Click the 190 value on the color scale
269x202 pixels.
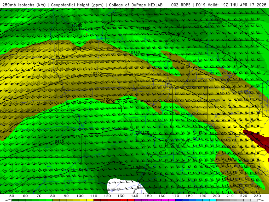point(203,196)
